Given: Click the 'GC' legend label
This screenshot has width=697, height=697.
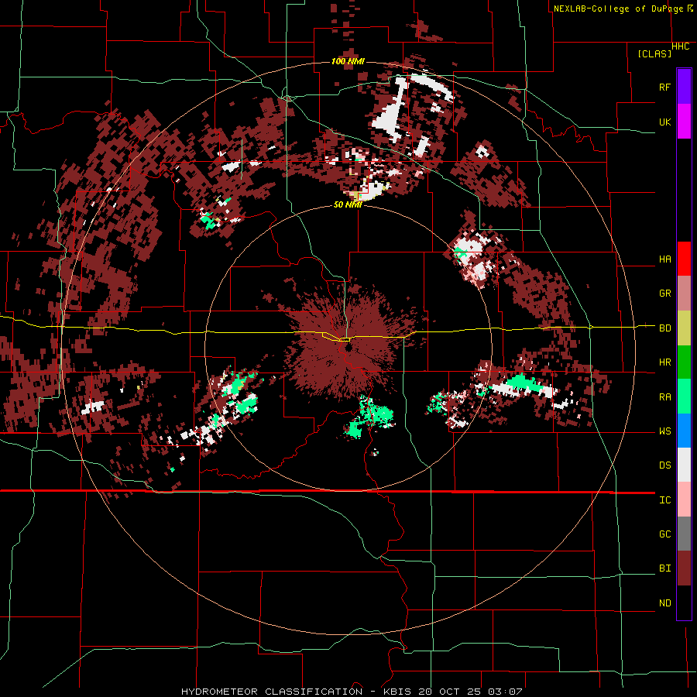Looking at the screenshot, I should pos(664,534).
